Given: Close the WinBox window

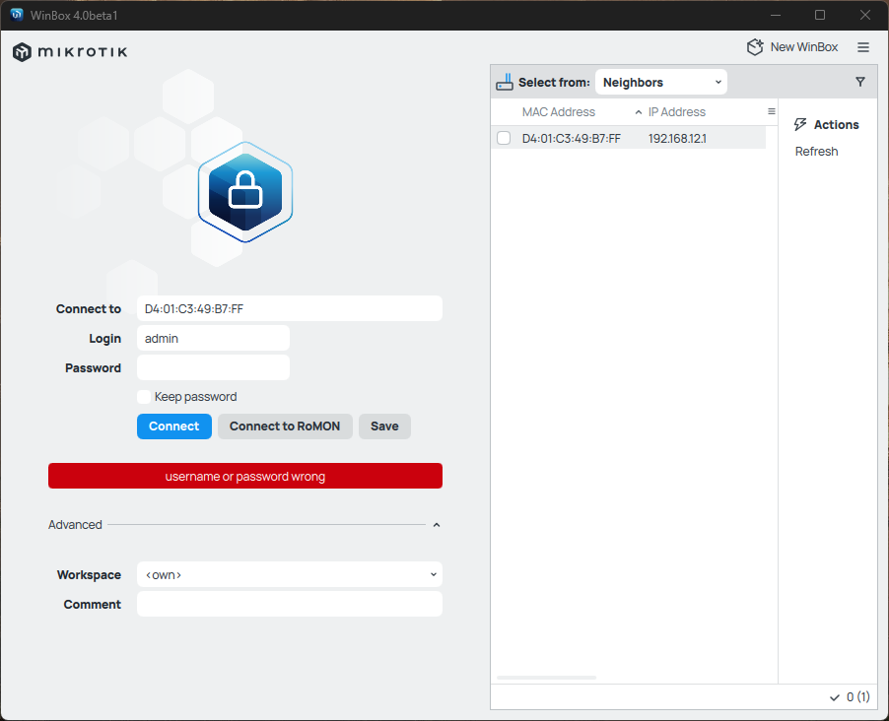Looking at the screenshot, I should 864,16.
